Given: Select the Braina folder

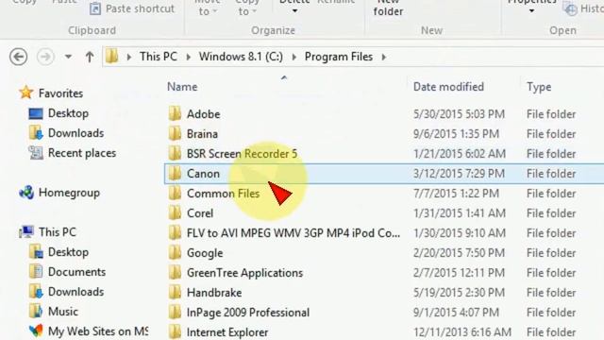Looking at the screenshot, I should click(202, 134).
